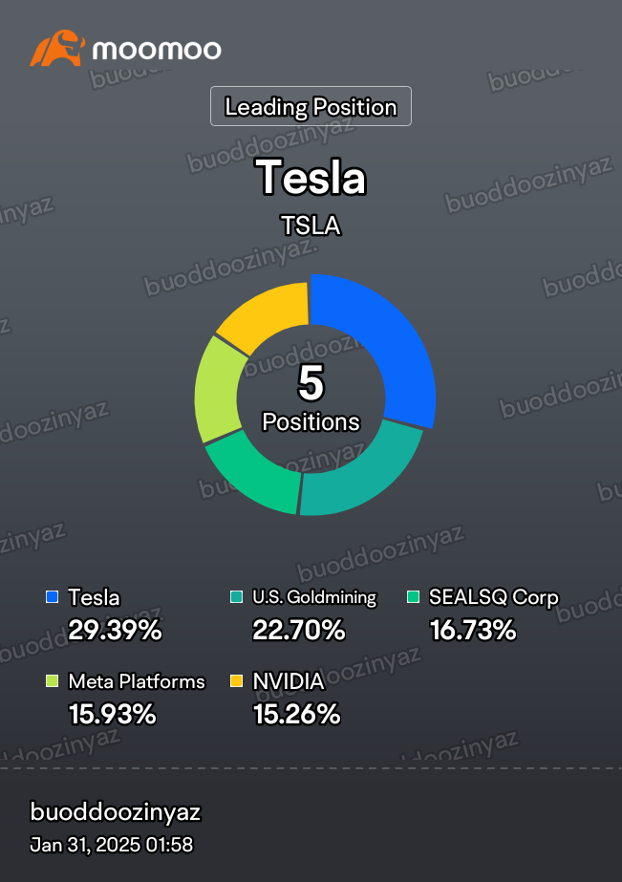This screenshot has width=622, height=882.
Task: Click the yellow NVIDIA legend swatch
Action: tap(237, 681)
